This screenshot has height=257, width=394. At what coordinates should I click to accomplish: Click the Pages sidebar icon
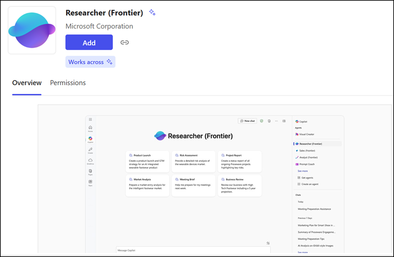(x=90, y=172)
